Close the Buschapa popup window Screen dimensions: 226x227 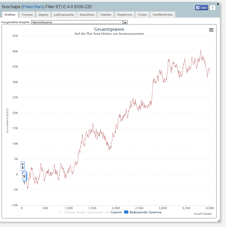pos(218,4)
